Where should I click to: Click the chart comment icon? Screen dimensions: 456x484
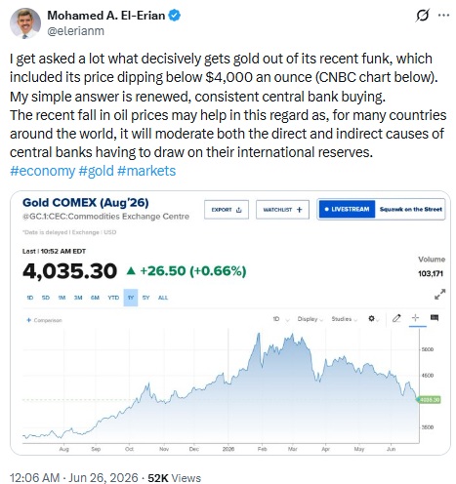[x=435, y=318]
